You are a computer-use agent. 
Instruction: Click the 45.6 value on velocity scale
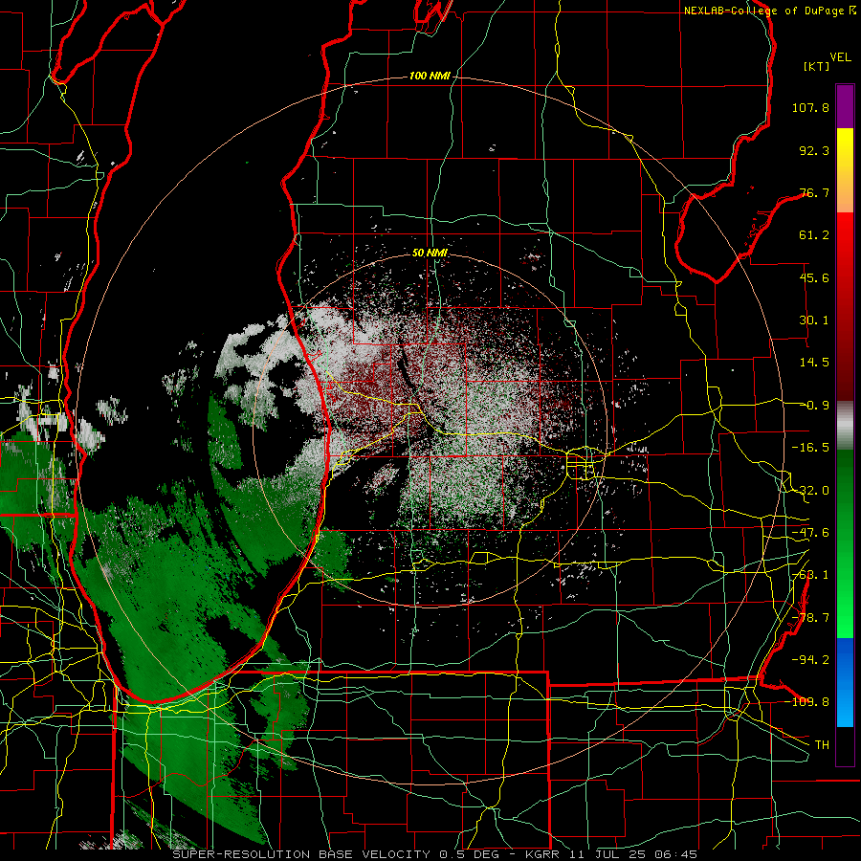point(814,277)
